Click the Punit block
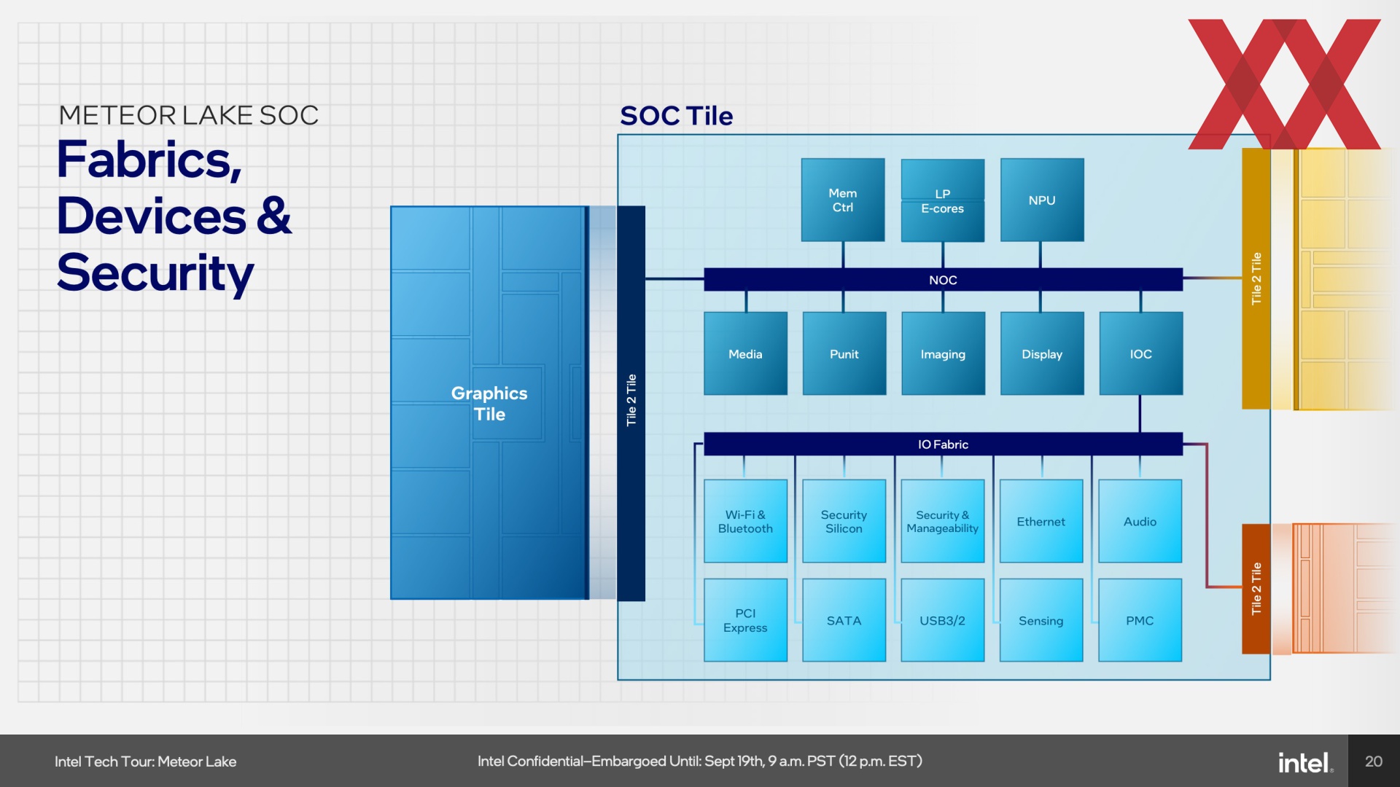Screen dimensions: 1400x787 [x=844, y=353]
